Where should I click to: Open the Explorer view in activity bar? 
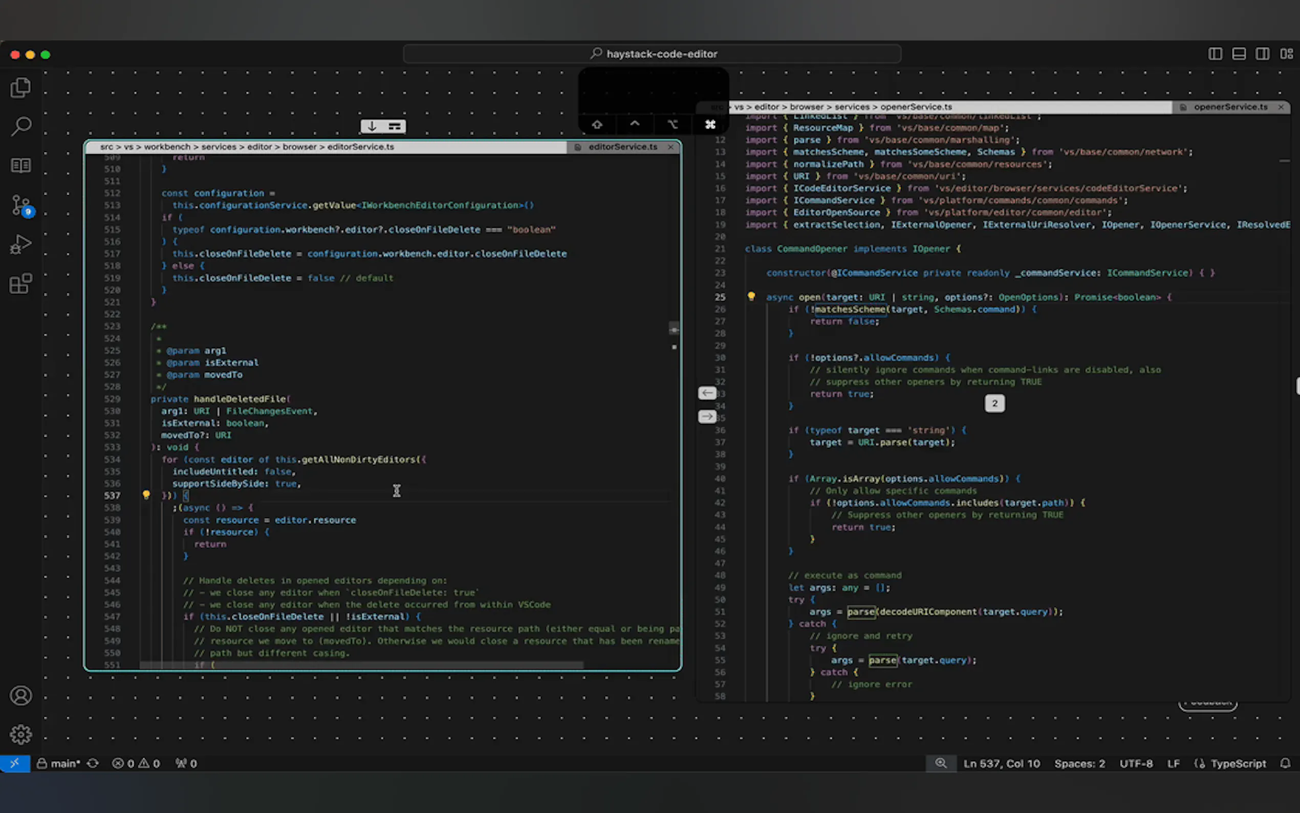(20, 88)
